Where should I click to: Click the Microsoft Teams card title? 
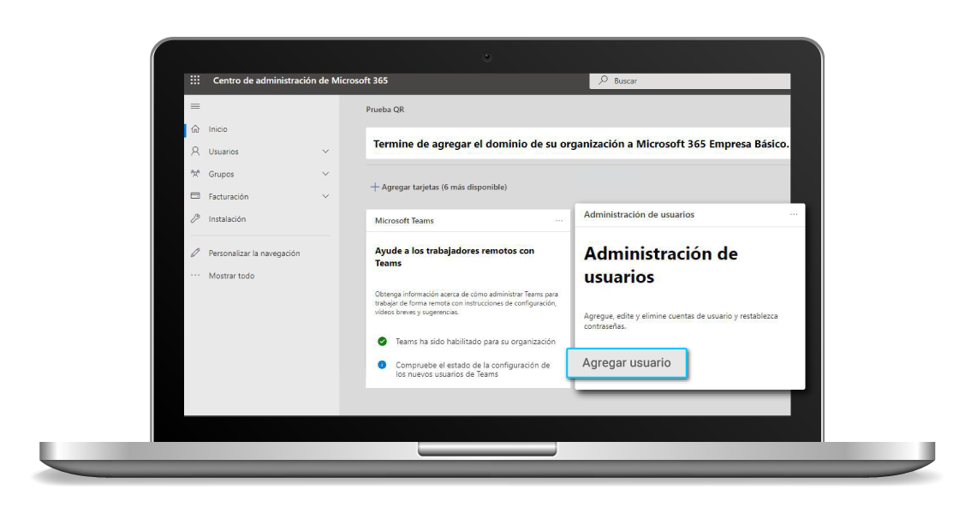(404, 221)
